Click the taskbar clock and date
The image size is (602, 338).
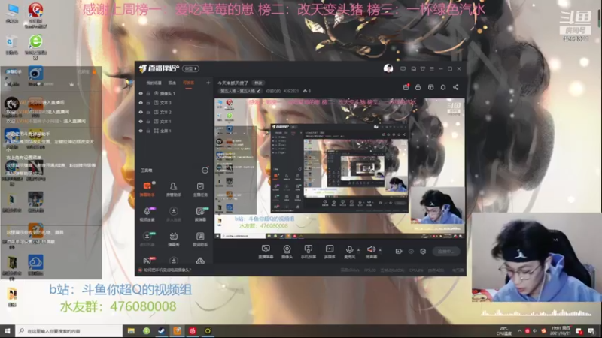(561, 330)
